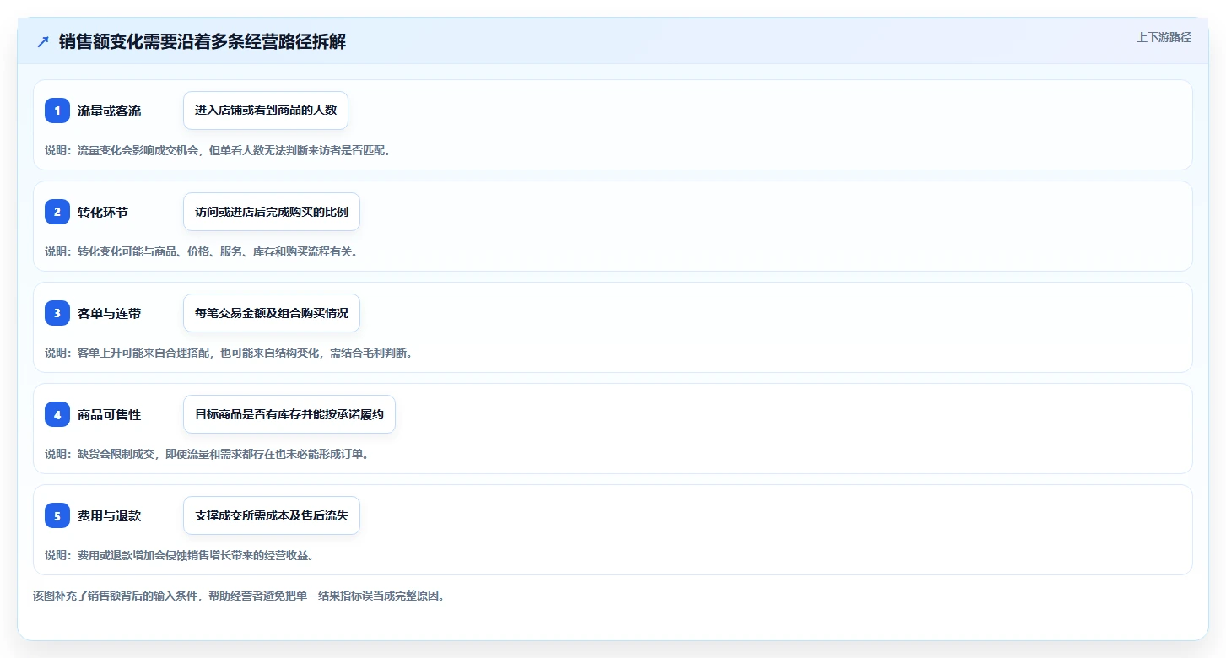Select the 每笔交易金额及组合购买情况 box

[x=272, y=313]
